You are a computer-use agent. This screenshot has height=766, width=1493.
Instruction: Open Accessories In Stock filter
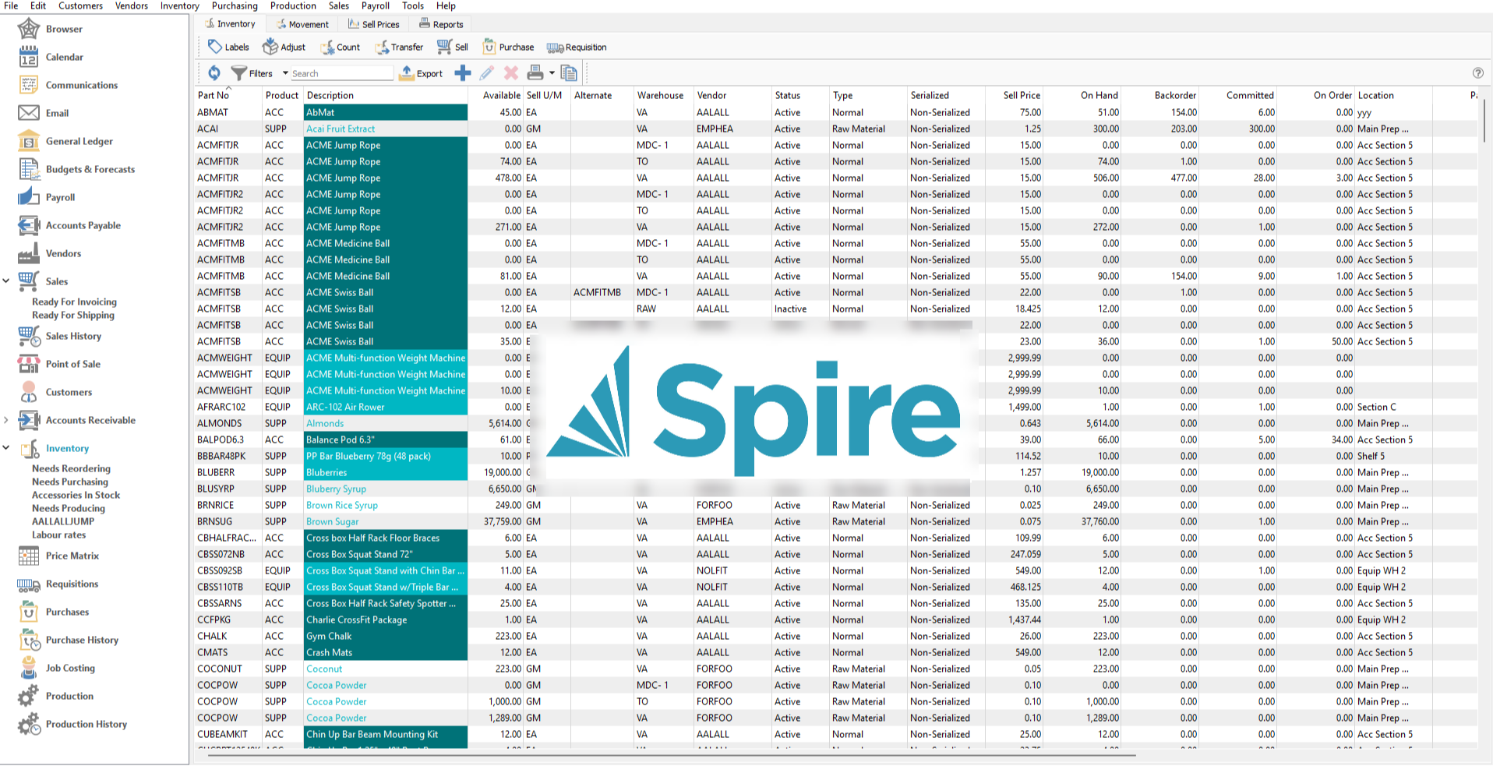[76, 495]
